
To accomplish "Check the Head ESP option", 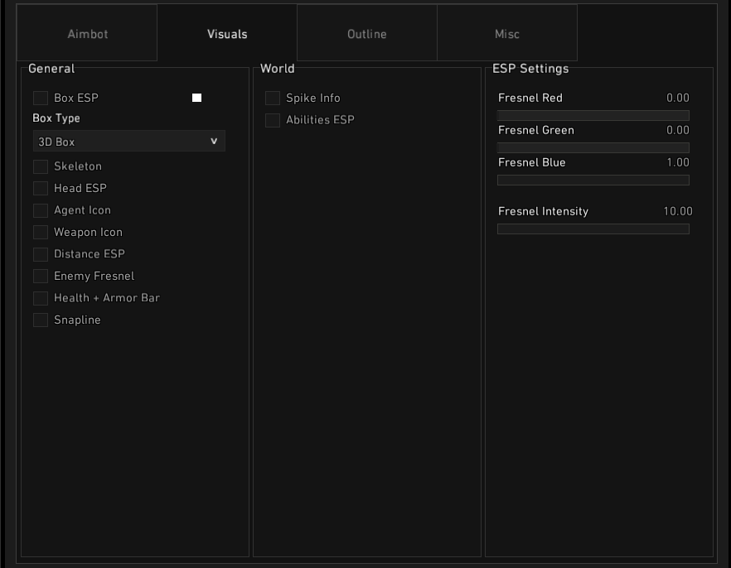I will tap(41, 188).
